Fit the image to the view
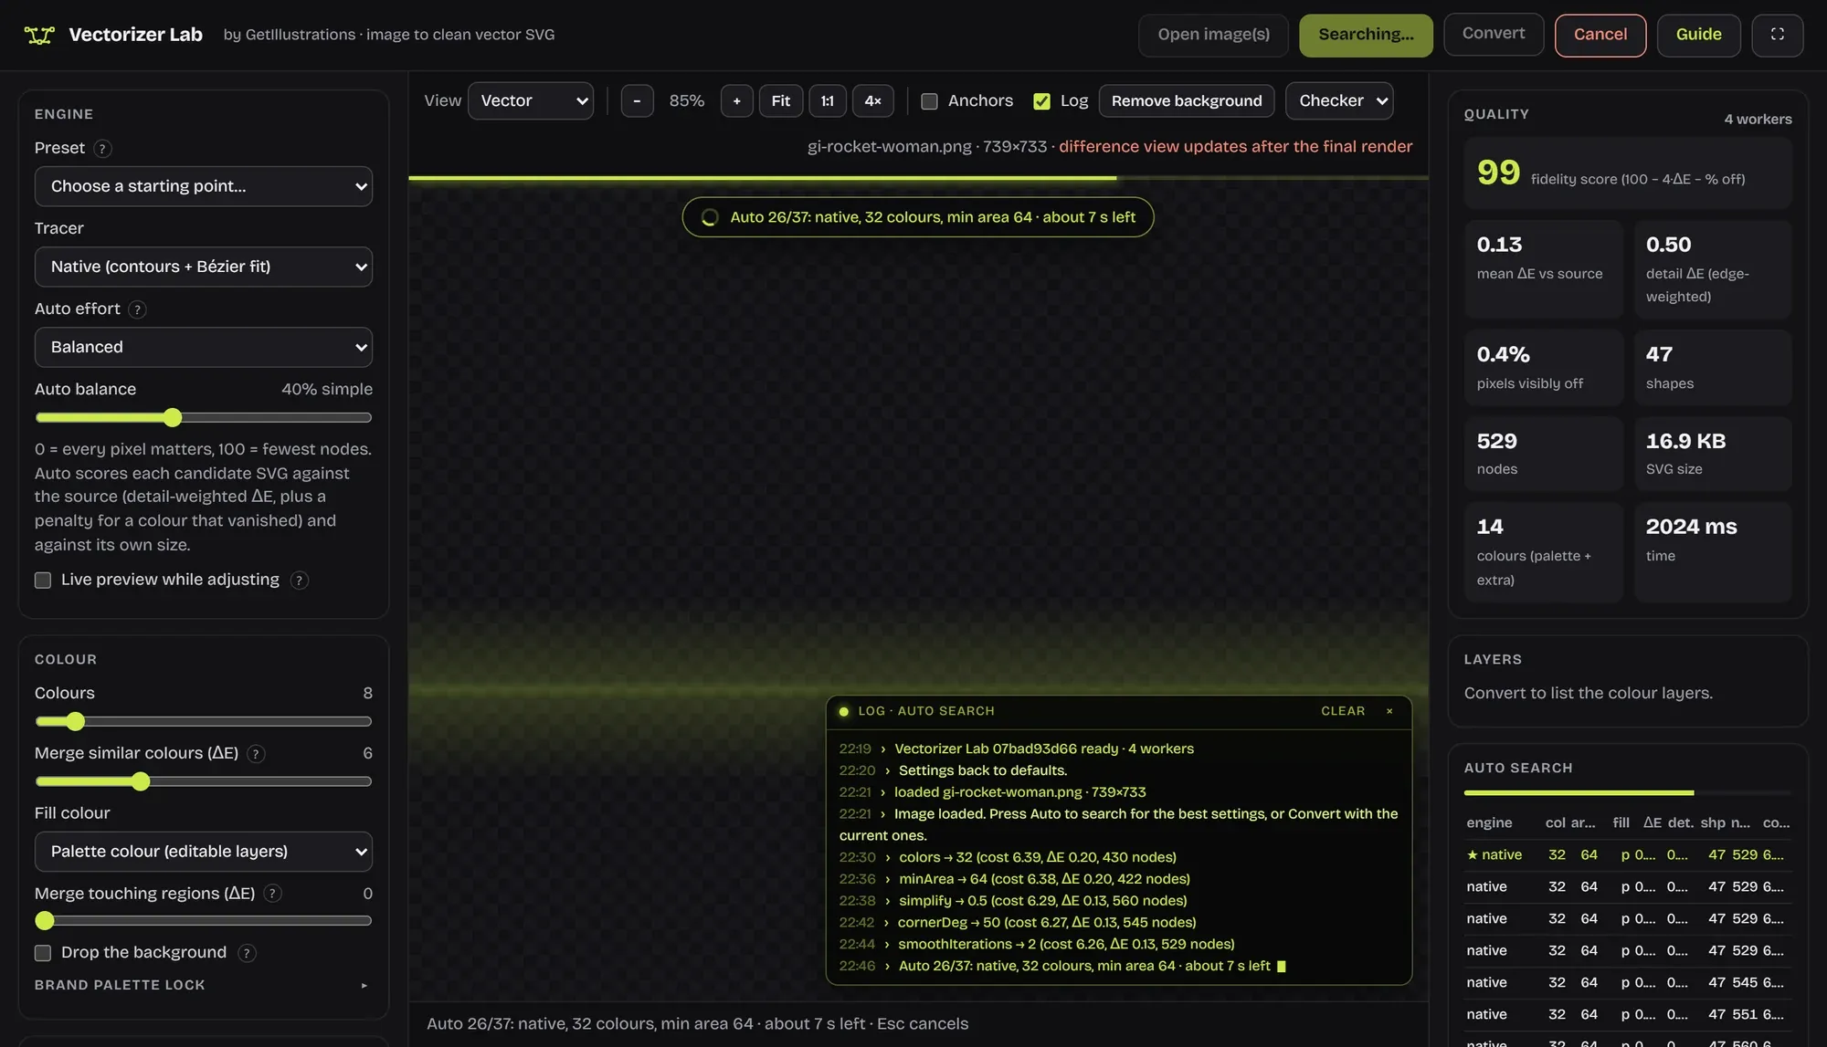The image size is (1827, 1047). (x=780, y=101)
